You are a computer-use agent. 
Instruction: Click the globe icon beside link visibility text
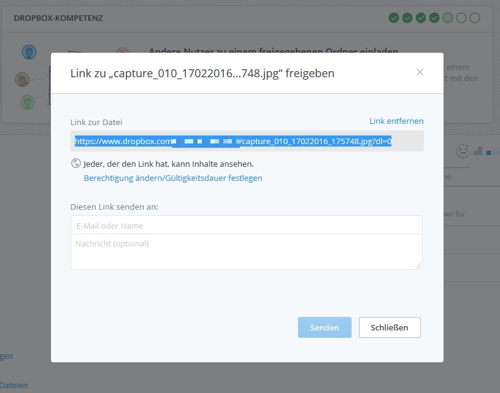tap(76, 164)
